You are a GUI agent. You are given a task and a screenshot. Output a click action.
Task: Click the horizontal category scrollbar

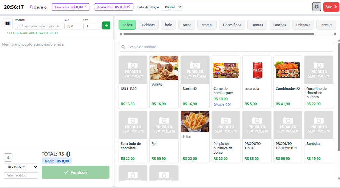pyautogui.click(x=218, y=34)
